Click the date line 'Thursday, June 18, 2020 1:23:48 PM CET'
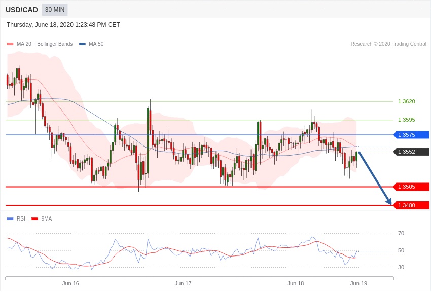The height and width of the screenshot is (292, 431). click(x=63, y=25)
